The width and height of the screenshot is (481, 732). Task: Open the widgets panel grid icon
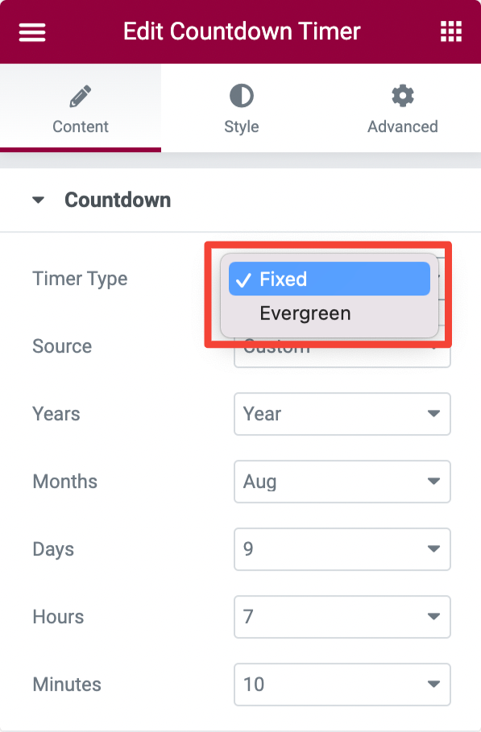coord(450,31)
